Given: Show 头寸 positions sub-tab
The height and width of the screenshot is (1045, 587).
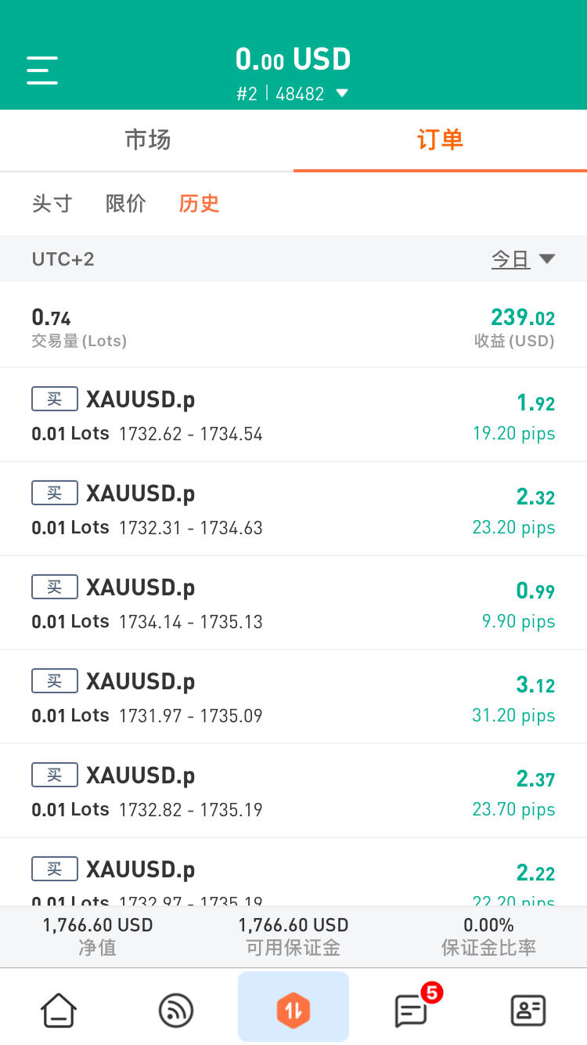Looking at the screenshot, I should pyautogui.click(x=52, y=204).
